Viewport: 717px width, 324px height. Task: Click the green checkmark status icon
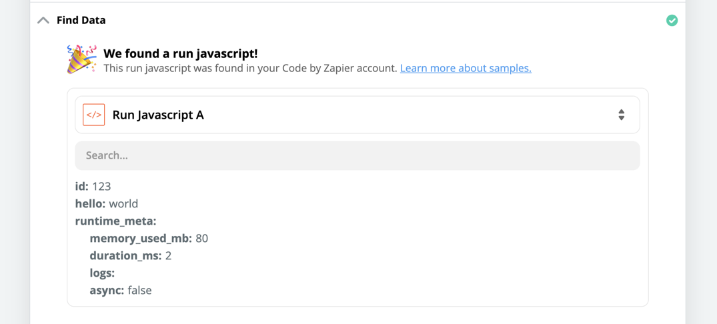[672, 21]
